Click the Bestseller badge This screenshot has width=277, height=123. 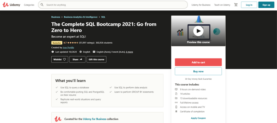pos(57,43)
